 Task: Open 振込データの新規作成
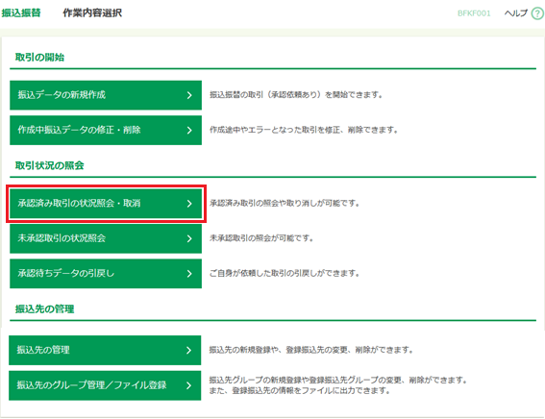pyautogui.click(x=106, y=95)
